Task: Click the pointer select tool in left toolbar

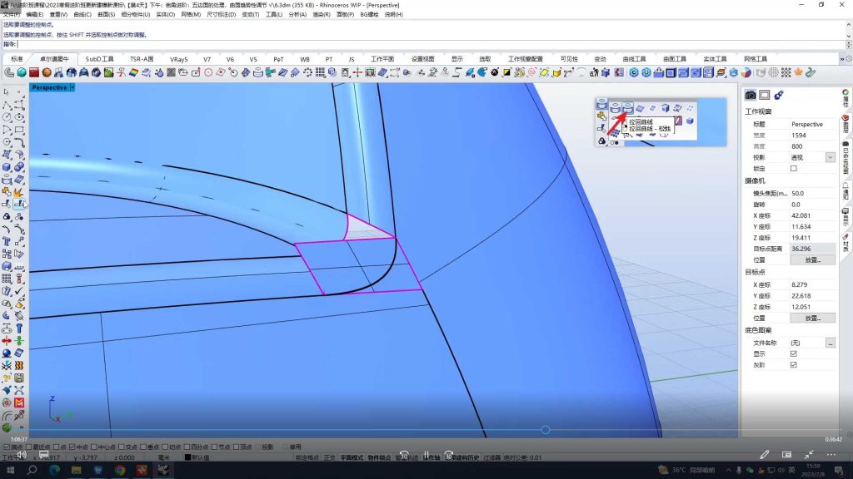Action: [x=7, y=92]
